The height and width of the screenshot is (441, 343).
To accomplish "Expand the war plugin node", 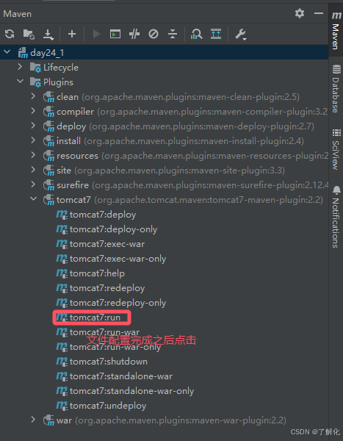I will [33, 420].
